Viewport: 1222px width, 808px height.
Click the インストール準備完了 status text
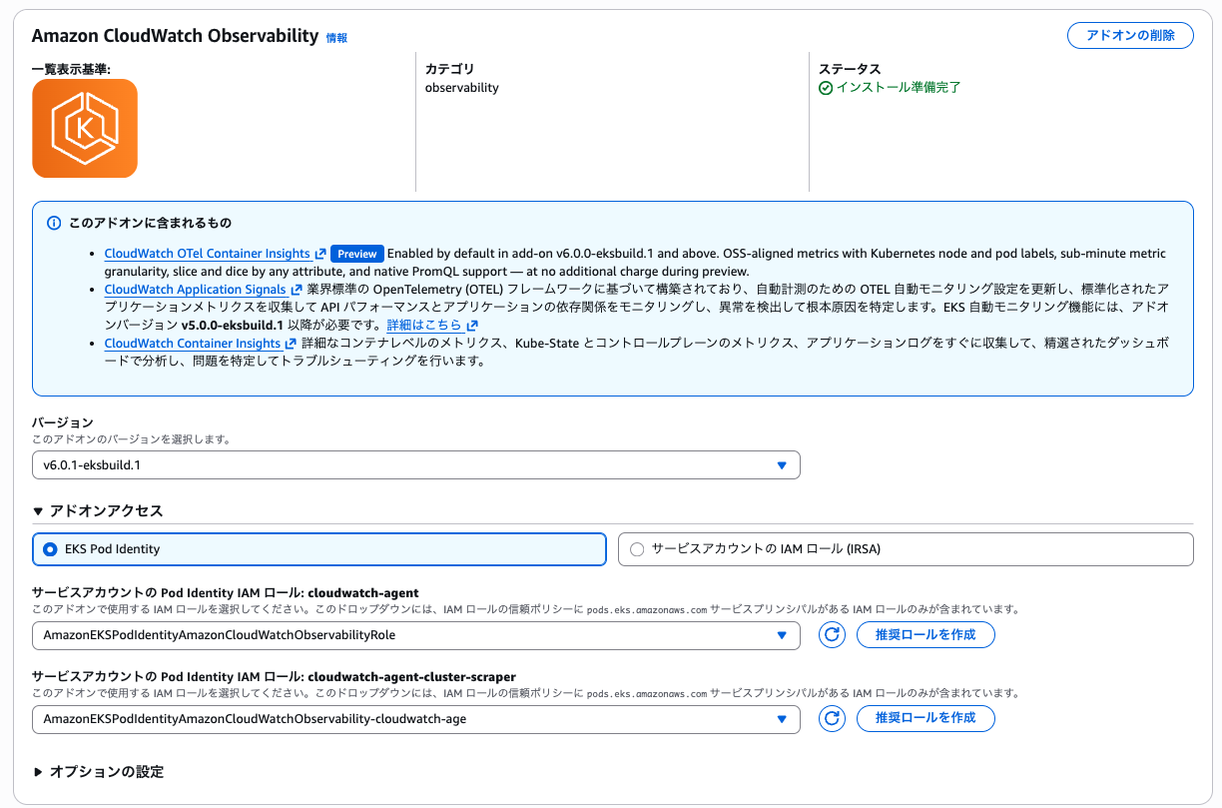point(899,88)
